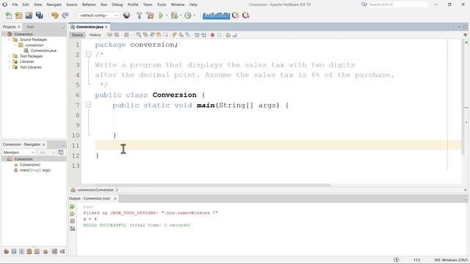This screenshot has width=470, height=264.
Task: Click the Find Previous Occurrence icon
Action: (x=145, y=35)
